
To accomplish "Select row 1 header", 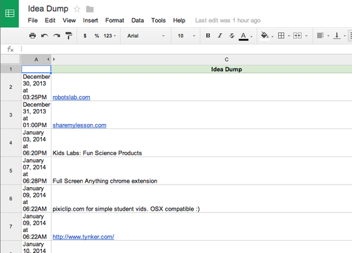I will pyautogui.click(x=10, y=69).
